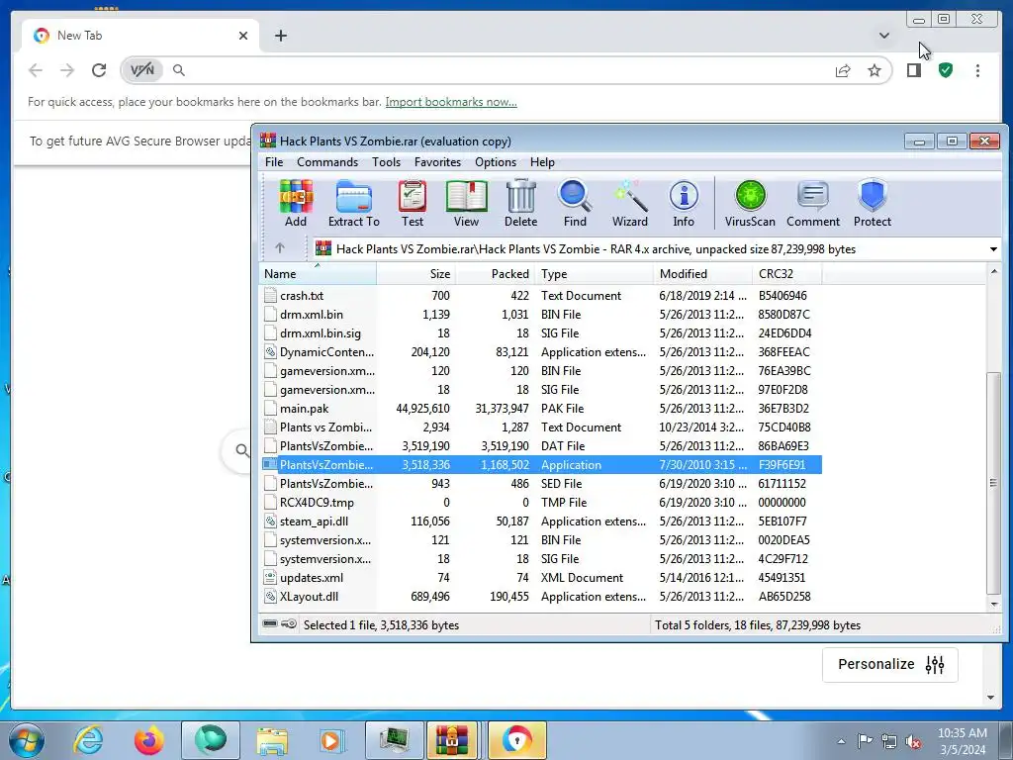Click the Personalize button
The width and height of the screenshot is (1013, 760).
pos(889,664)
